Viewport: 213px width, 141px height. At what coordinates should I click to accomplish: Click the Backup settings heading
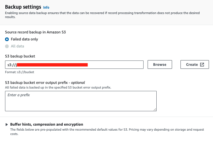[x=23, y=7]
